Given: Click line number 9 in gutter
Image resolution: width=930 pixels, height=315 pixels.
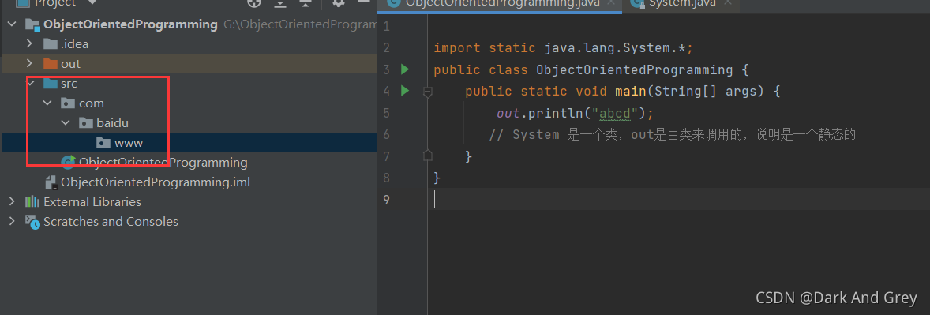Looking at the screenshot, I should point(386,199).
